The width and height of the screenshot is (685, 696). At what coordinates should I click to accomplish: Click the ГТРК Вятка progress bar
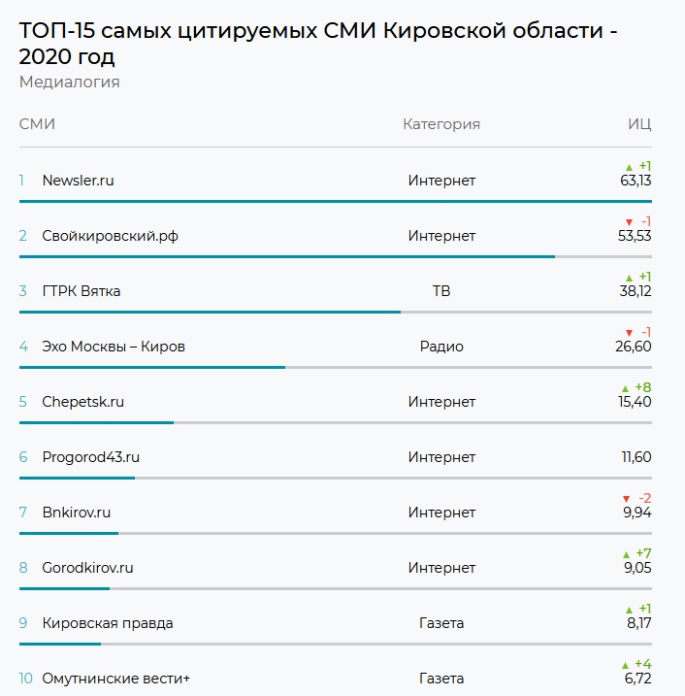coord(210,312)
